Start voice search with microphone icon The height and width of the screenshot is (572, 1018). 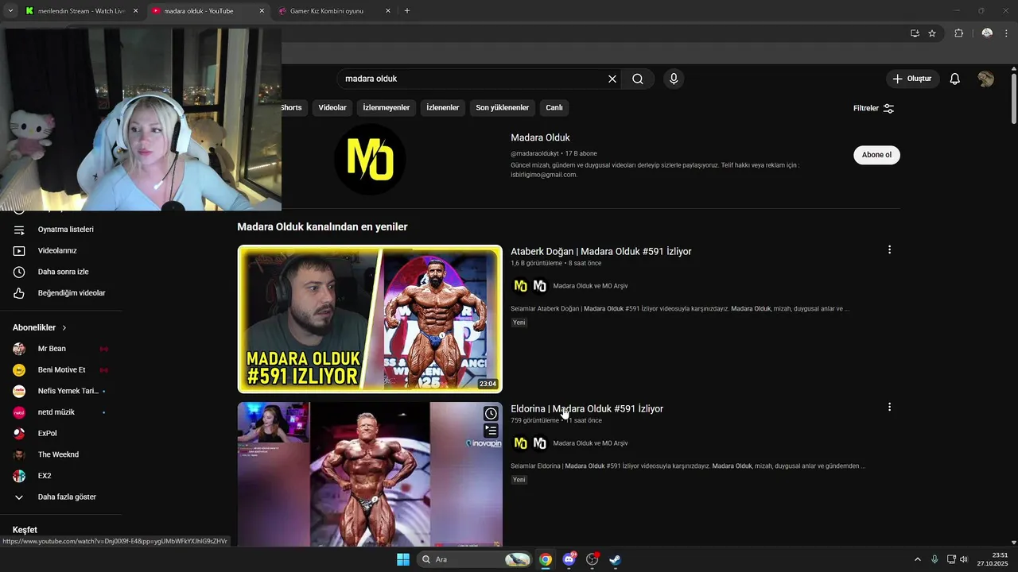tap(674, 79)
